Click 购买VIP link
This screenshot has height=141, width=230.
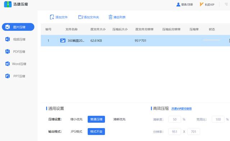210,5
